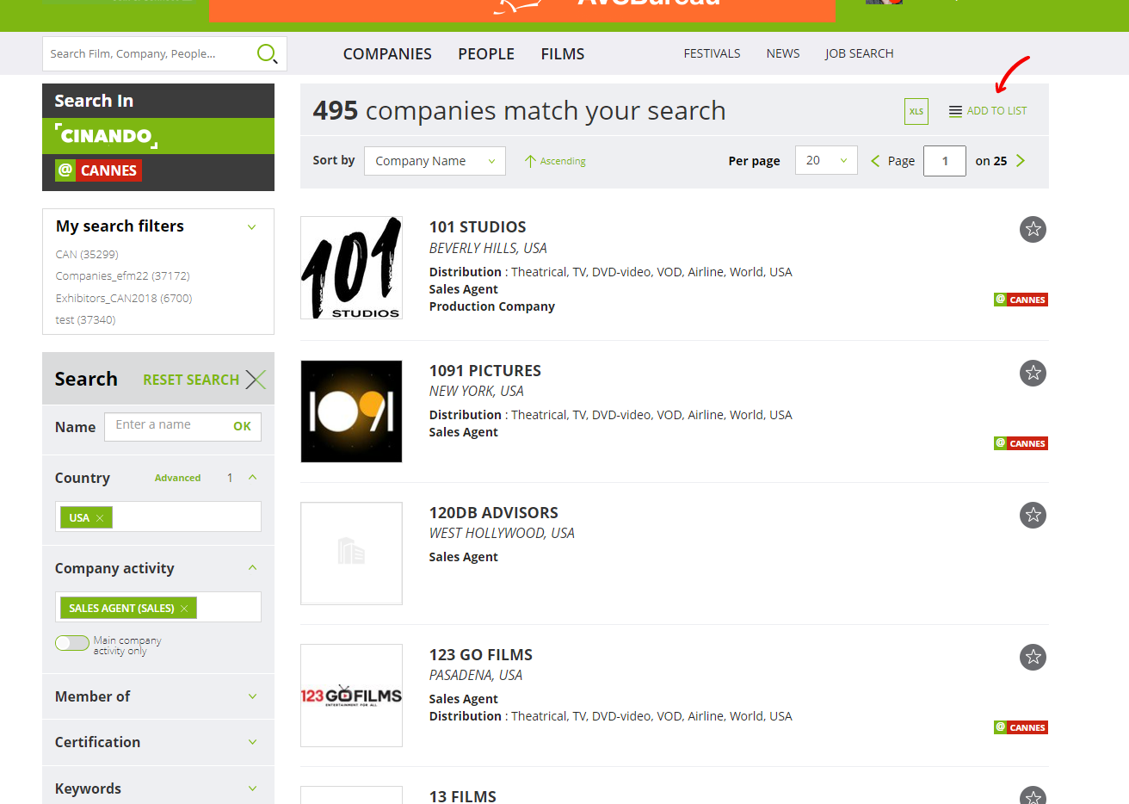This screenshot has width=1129, height=804.
Task: Click the Enter a name input field
Action: point(168,425)
